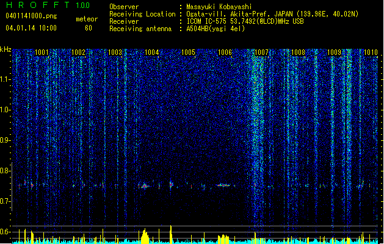Image resolution: width=384 pixels, height=244 pixels.
Task: Click the 1009 time marker
Action: tap(335, 52)
